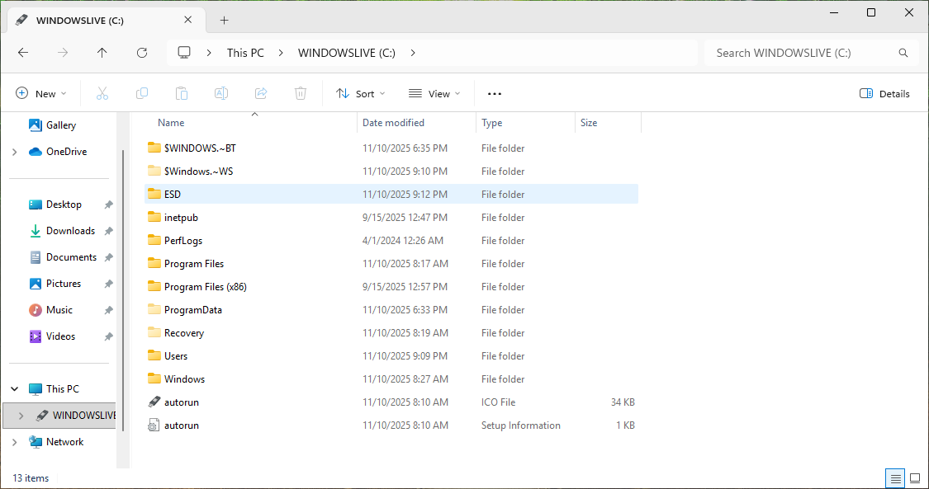Open the See more ellipsis menu

click(495, 93)
